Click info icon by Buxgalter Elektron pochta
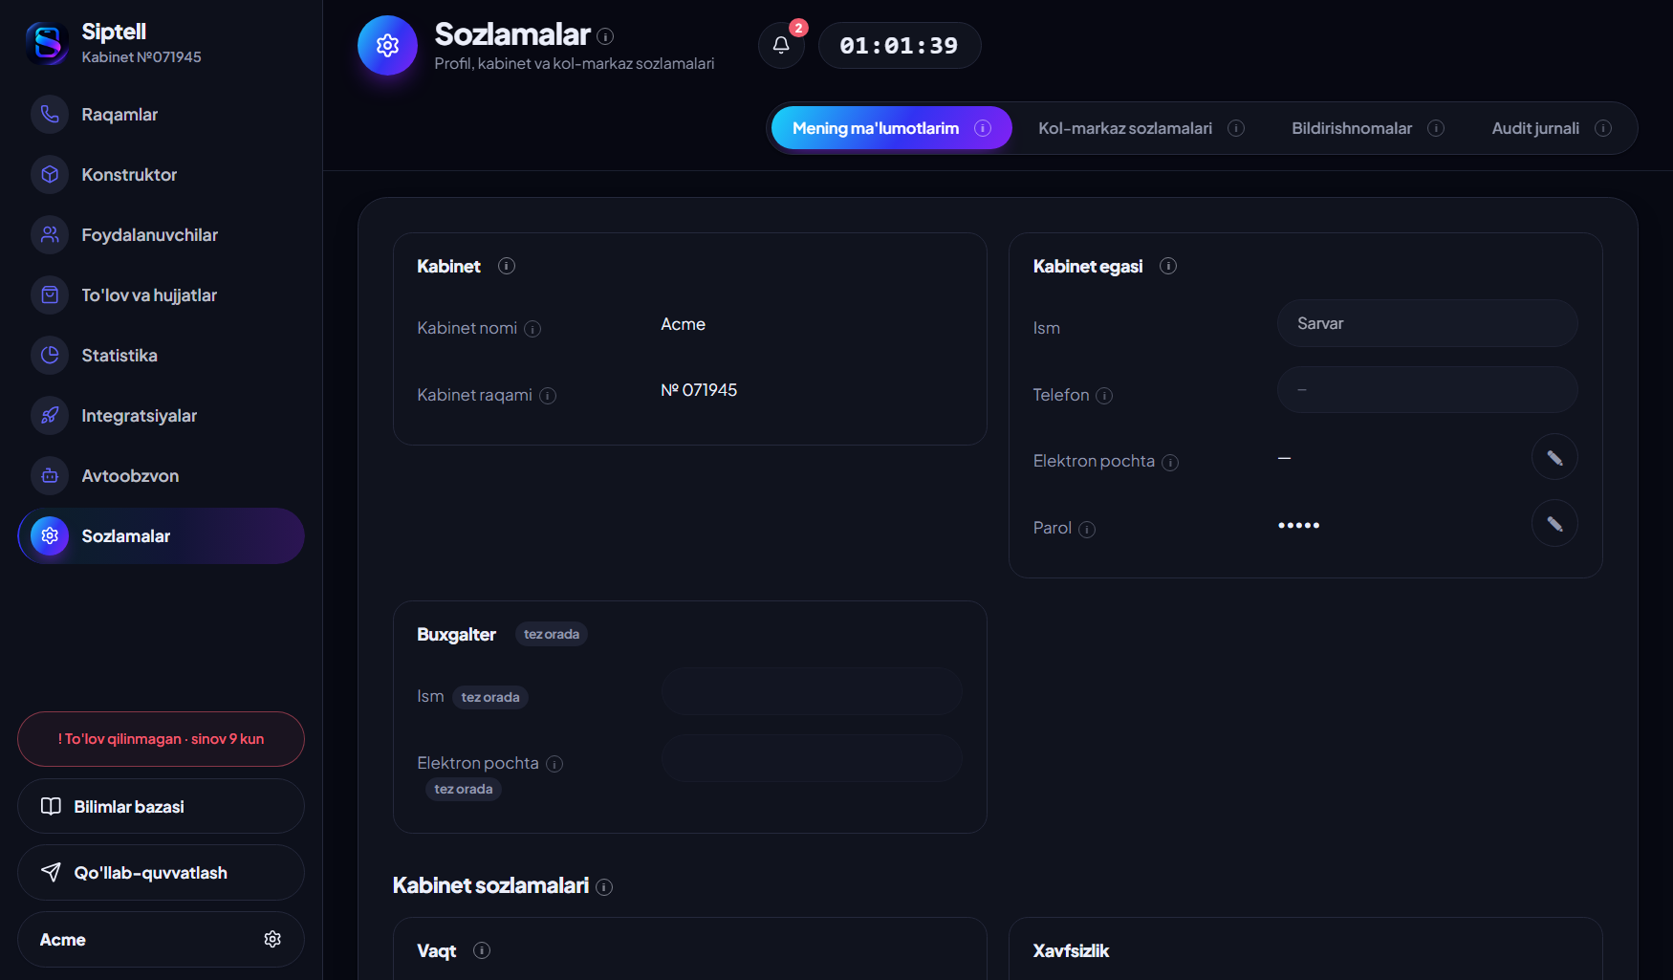 coord(554,764)
